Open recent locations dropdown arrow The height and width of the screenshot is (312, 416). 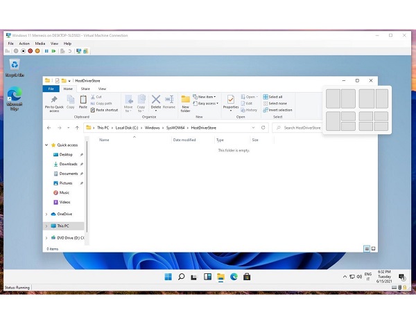[x=69, y=128]
